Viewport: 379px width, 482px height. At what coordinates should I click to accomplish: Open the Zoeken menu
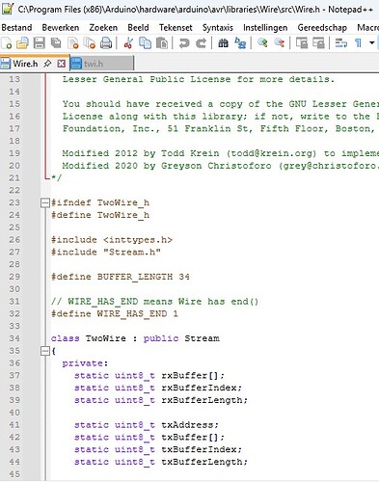[103, 28]
